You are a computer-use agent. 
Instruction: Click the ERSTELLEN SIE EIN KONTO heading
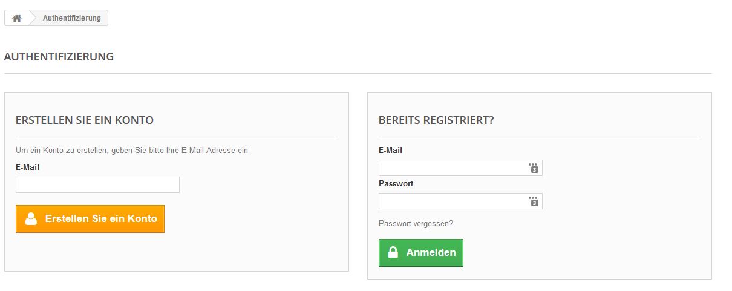point(85,120)
